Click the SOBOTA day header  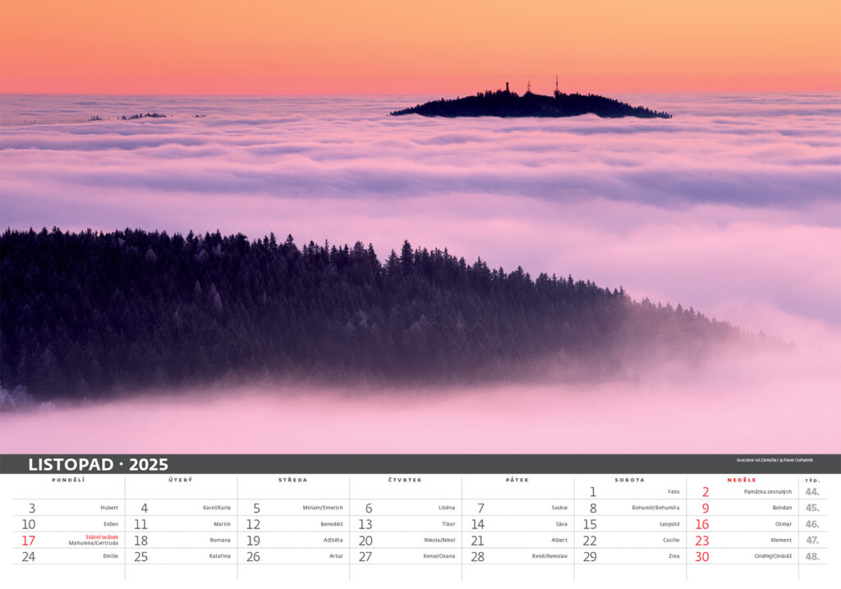point(629,480)
